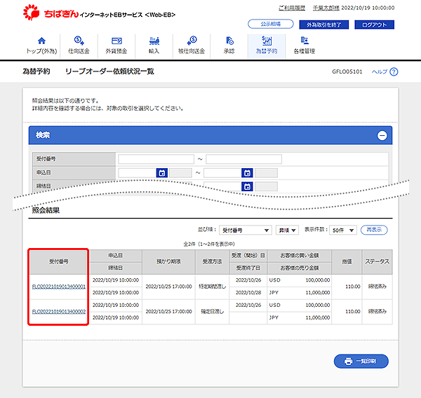Image resolution: width=421 pixels, height=398 pixels.
Task: Click the 一覧印刷 print button
Action: click(361, 361)
